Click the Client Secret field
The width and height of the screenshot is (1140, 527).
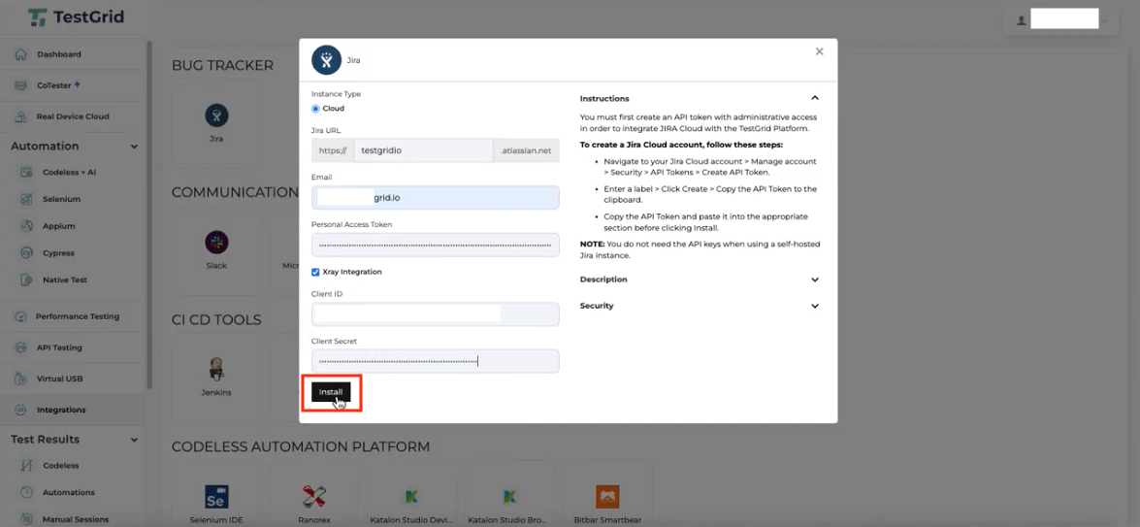(x=436, y=361)
